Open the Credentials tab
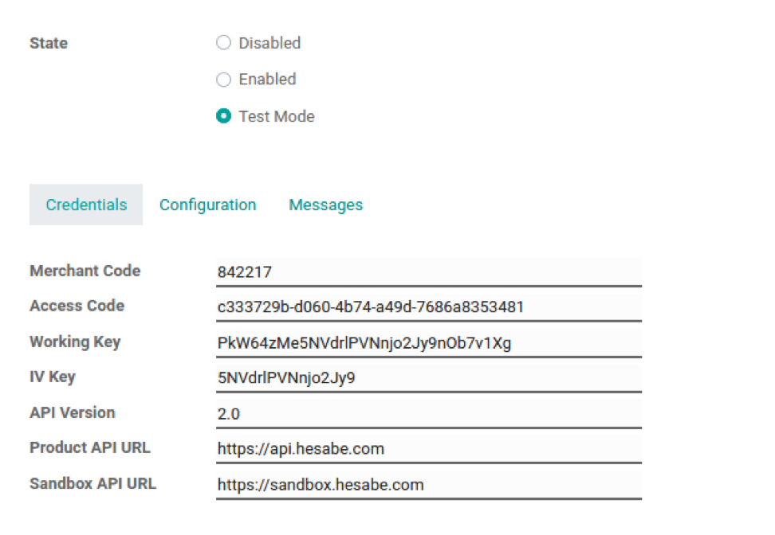 click(x=86, y=205)
